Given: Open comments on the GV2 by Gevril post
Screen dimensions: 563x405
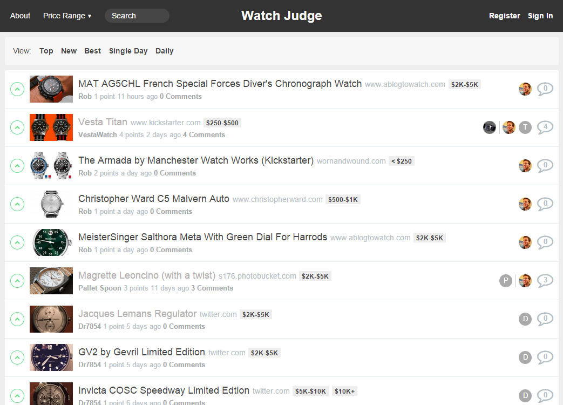Looking at the screenshot, I should (545, 357).
